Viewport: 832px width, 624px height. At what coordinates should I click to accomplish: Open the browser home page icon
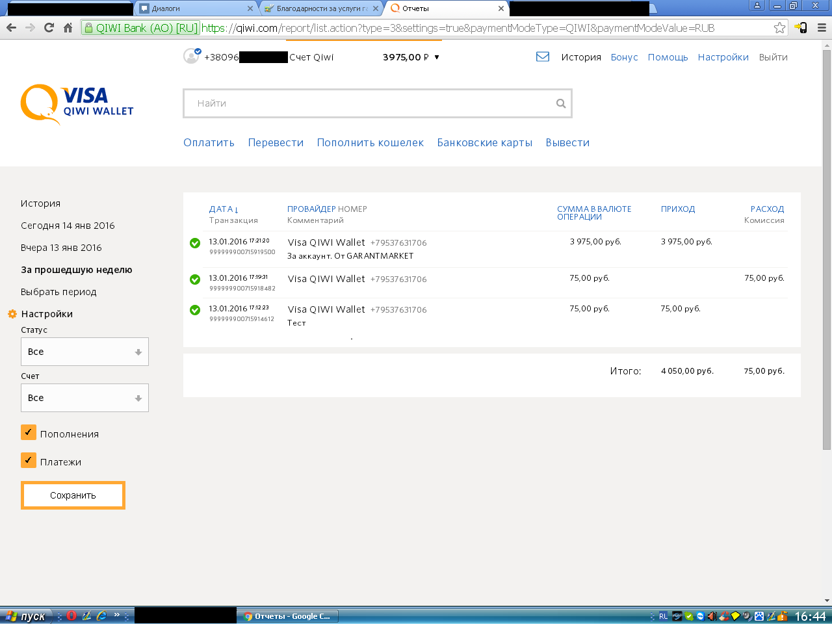click(68, 28)
